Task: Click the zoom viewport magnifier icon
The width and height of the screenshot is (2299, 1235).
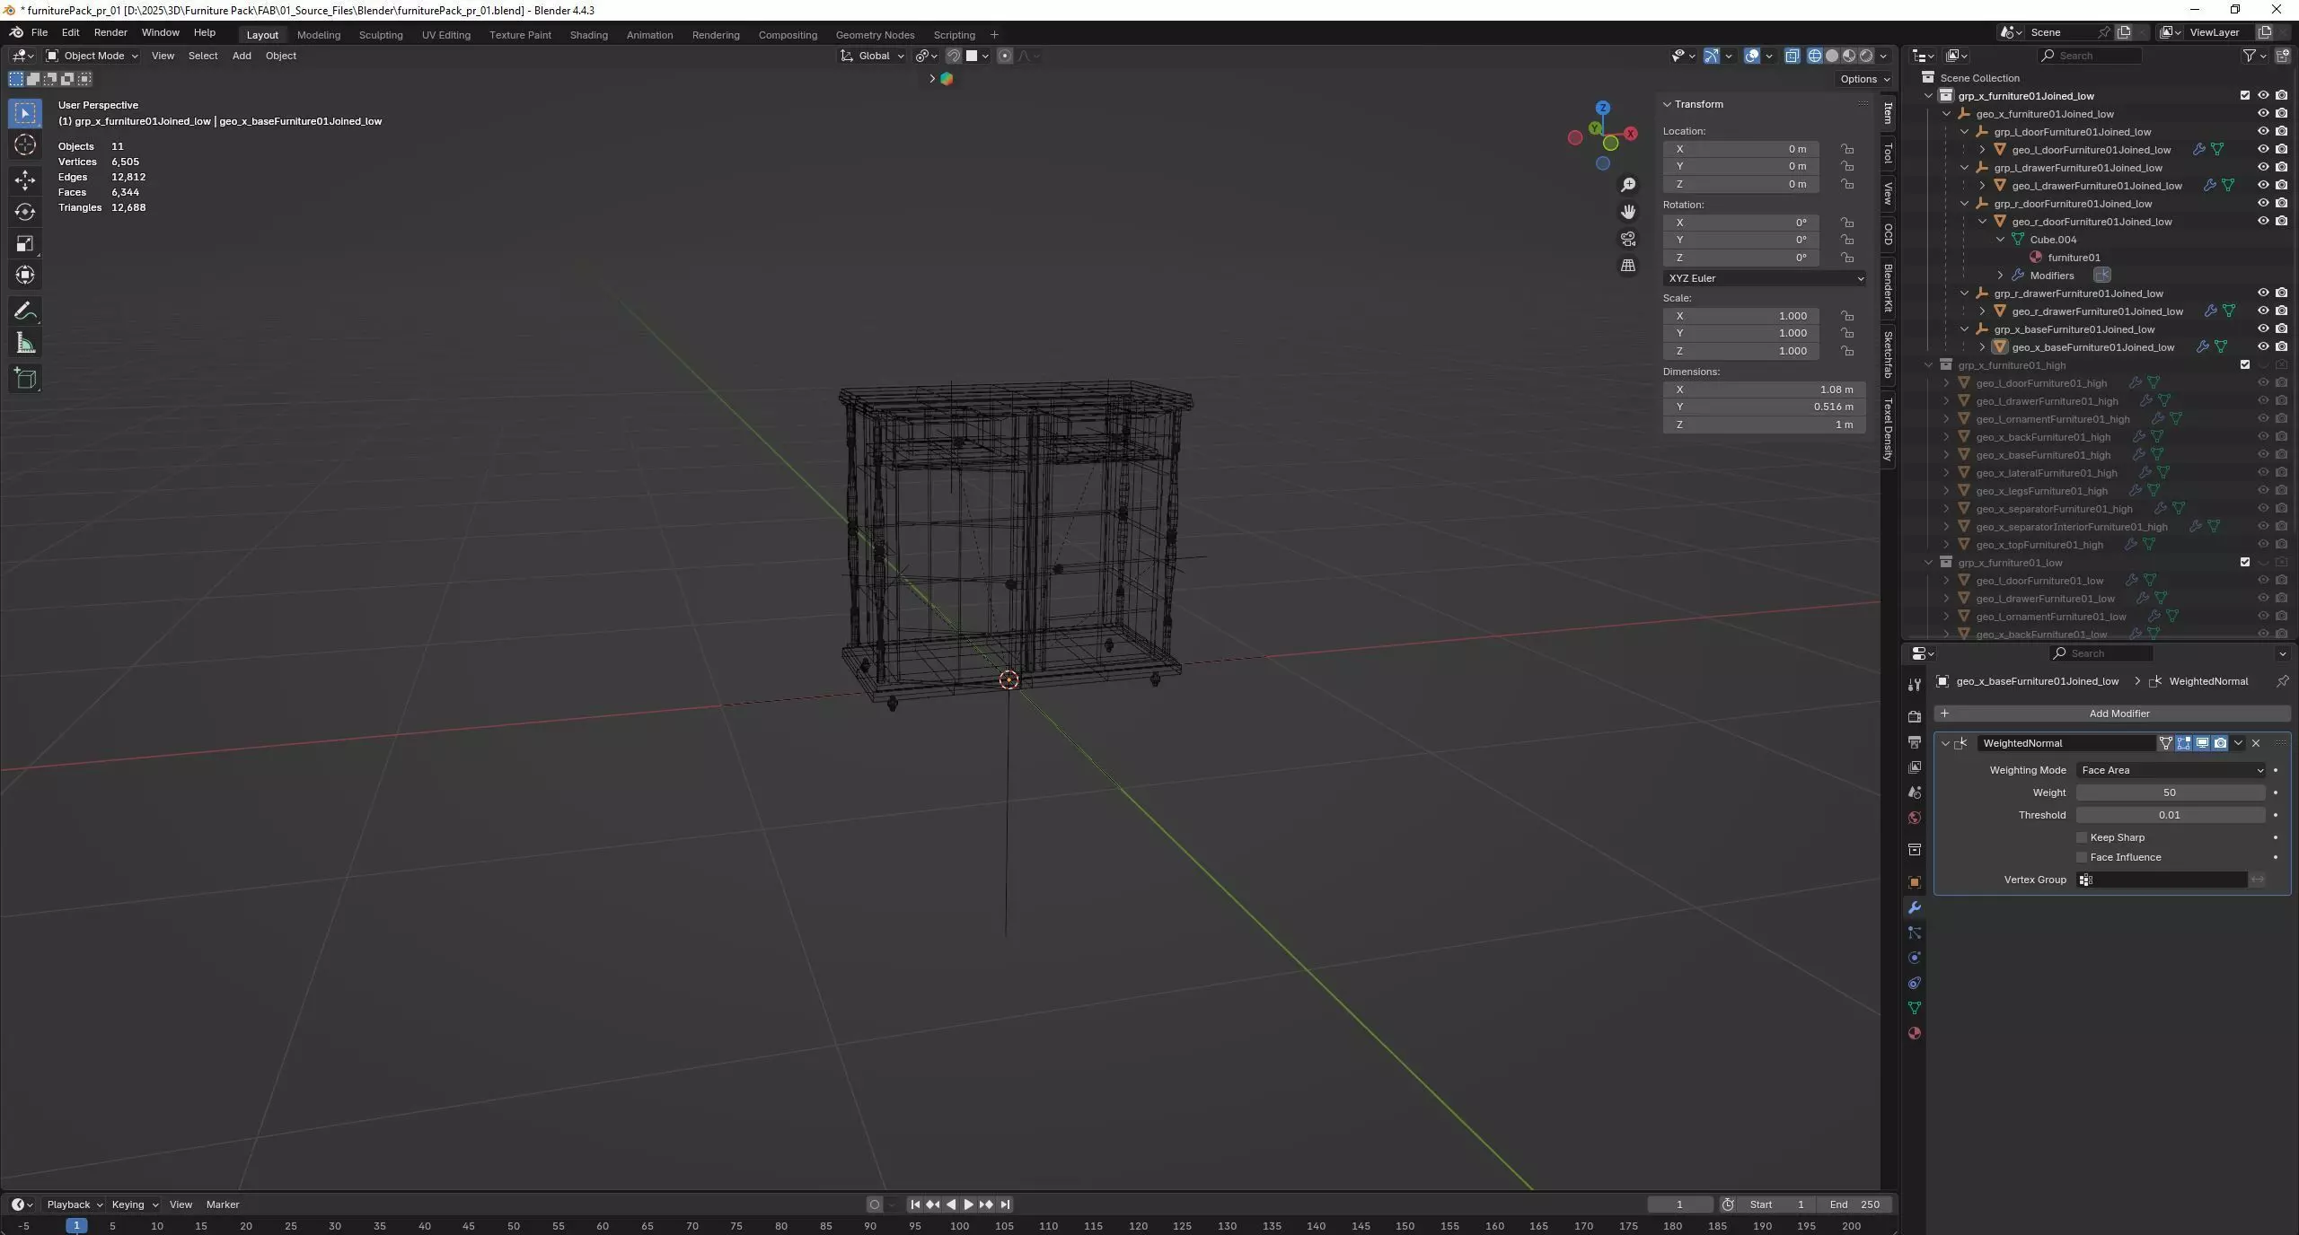Action: (x=1628, y=185)
